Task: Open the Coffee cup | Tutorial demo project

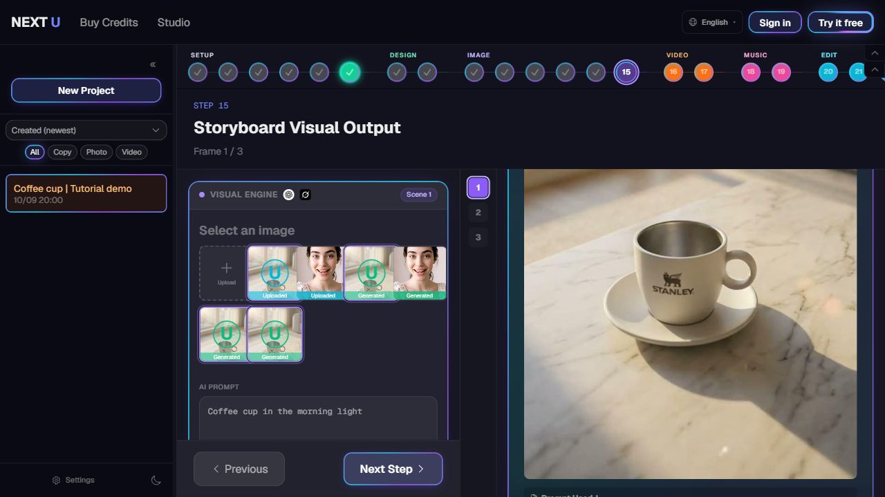Action: (x=86, y=193)
